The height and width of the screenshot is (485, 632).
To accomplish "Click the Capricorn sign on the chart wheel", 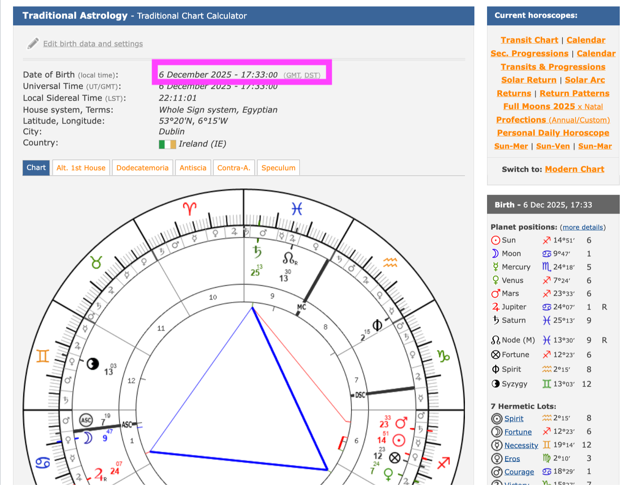I will click(x=443, y=356).
